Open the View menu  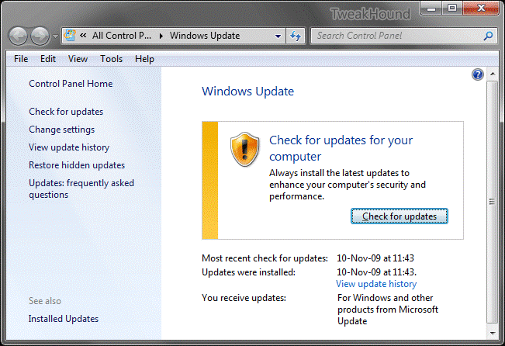click(x=78, y=59)
